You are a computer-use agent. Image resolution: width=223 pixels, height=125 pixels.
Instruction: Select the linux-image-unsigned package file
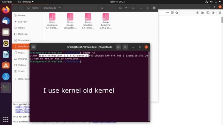pyautogui.click(x=70, y=21)
